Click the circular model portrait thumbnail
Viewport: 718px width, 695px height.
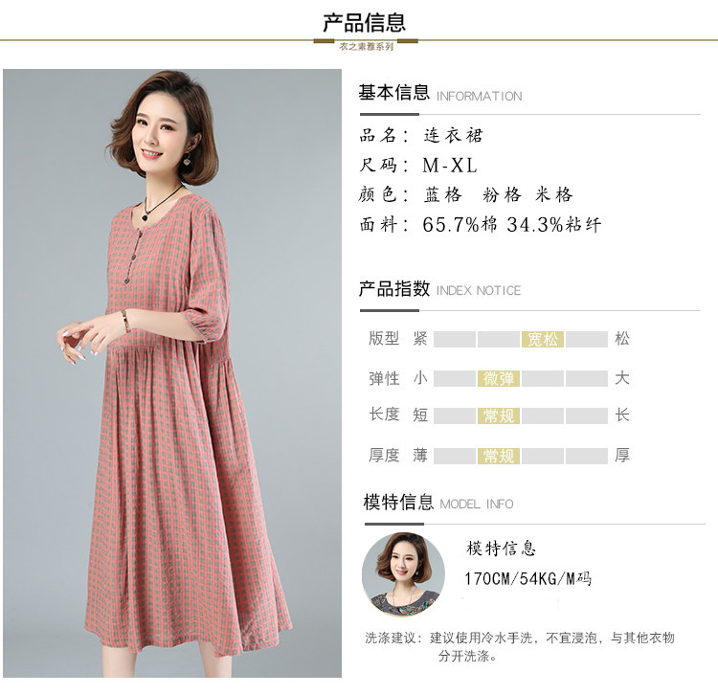click(403, 574)
